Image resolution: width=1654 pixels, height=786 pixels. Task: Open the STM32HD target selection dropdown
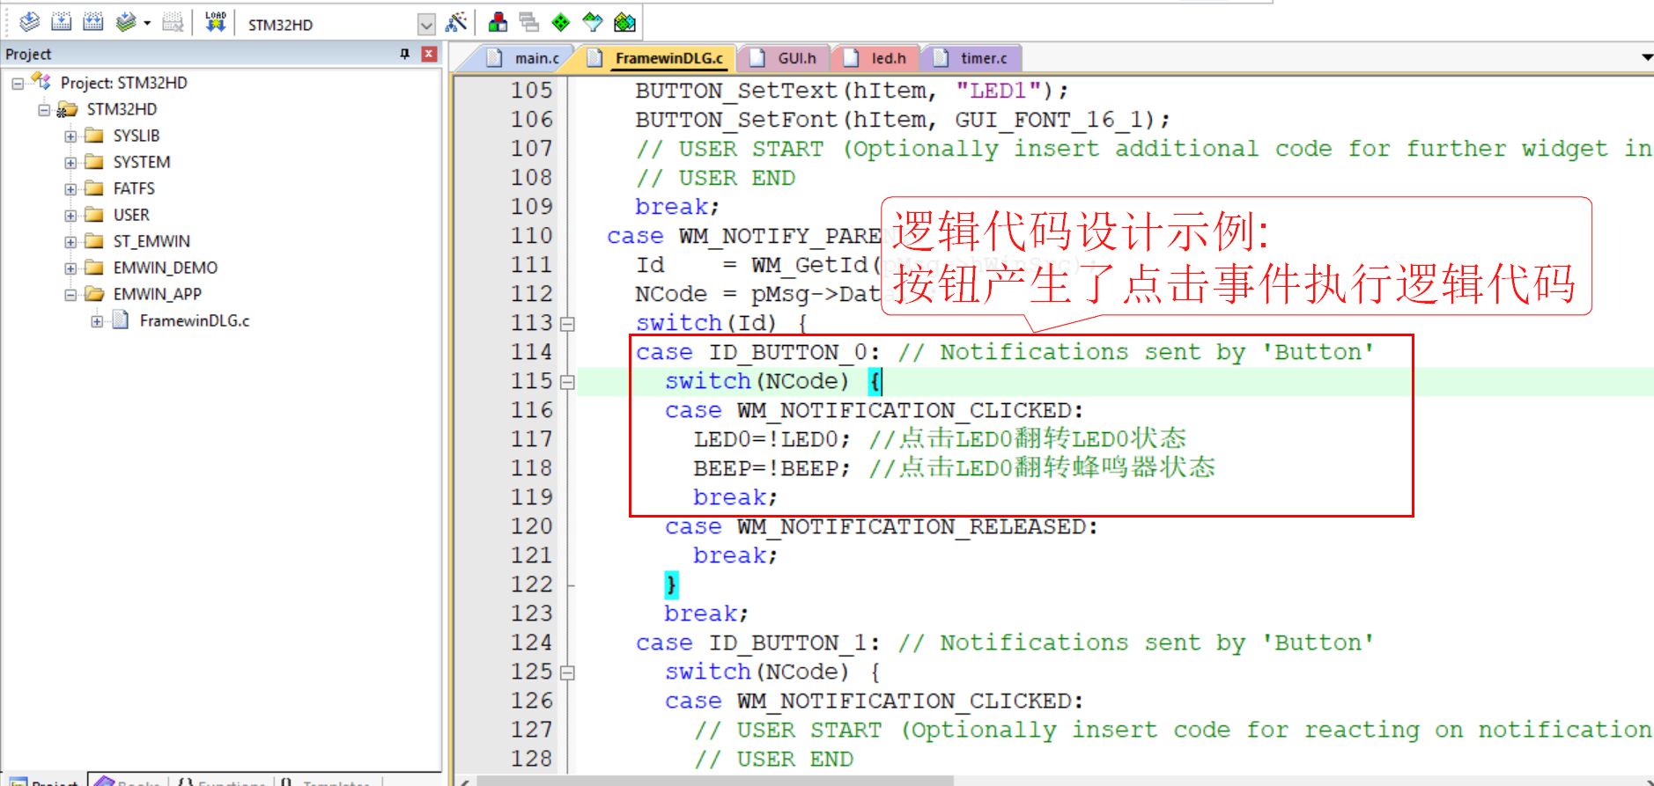pos(426,25)
